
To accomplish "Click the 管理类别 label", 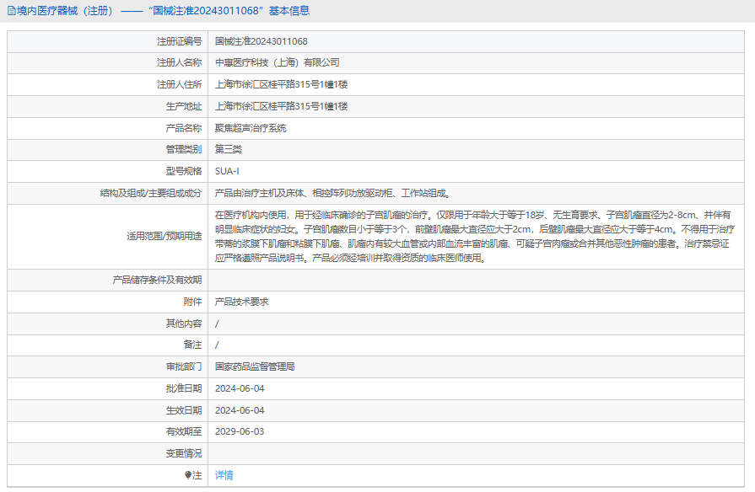I will pyautogui.click(x=183, y=149).
